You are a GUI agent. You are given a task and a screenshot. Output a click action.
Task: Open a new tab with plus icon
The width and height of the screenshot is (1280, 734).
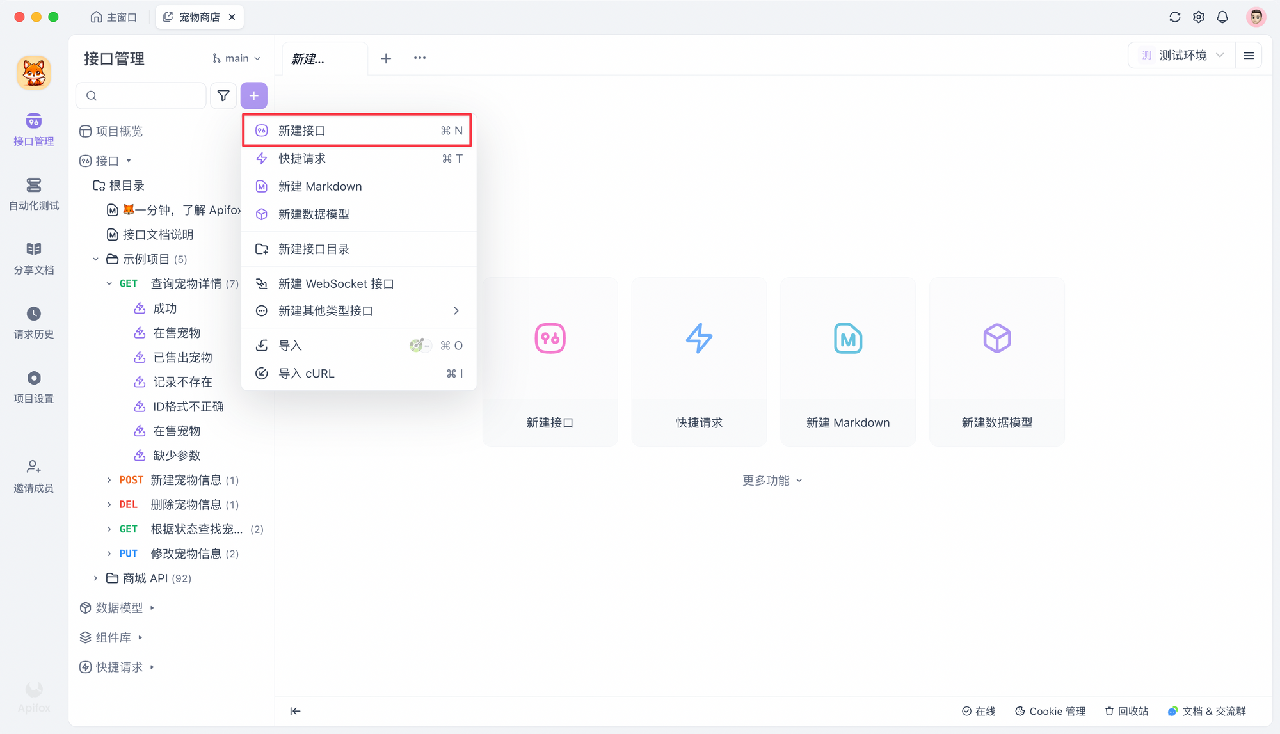[x=386, y=58]
